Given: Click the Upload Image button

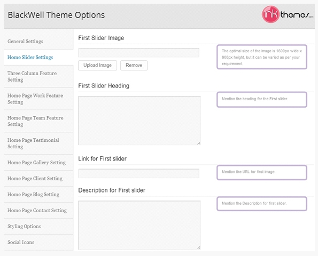Looking at the screenshot, I should (98, 66).
